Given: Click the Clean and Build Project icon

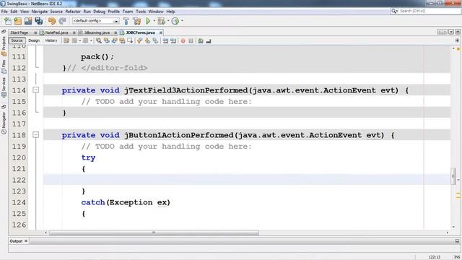Looking at the screenshot, I should (x=136, y=21).
